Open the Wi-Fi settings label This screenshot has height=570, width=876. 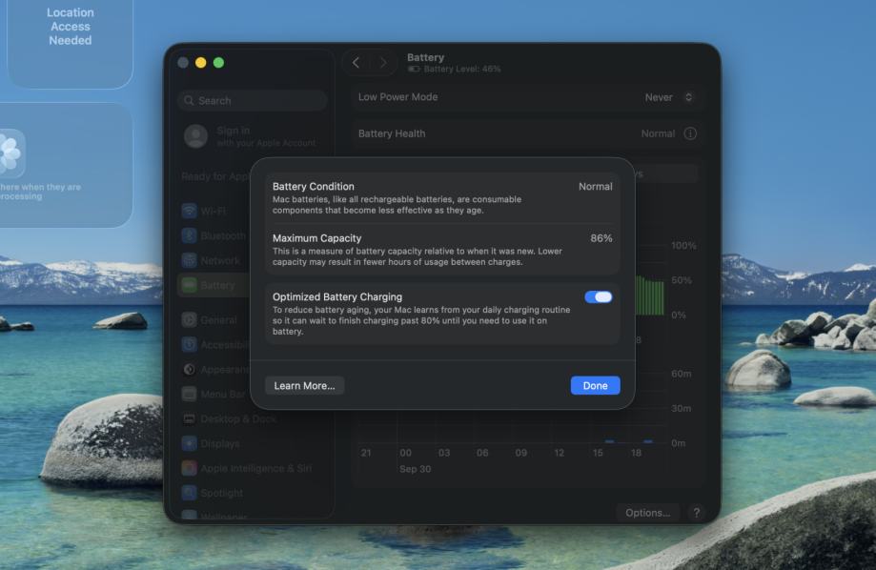[214, 212]
